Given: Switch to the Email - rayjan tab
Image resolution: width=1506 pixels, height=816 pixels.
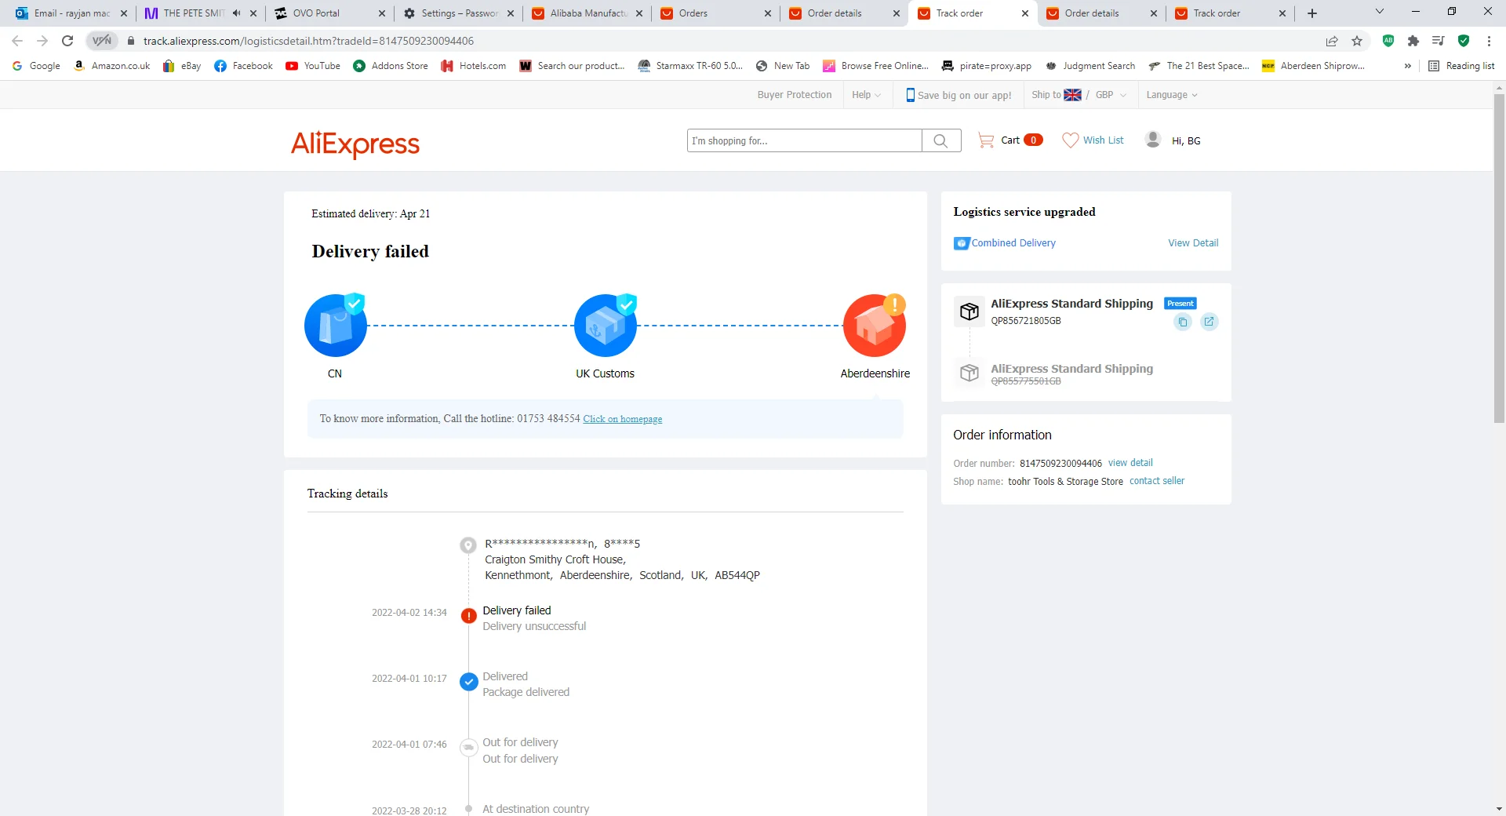Looking at the screenshot, I should (x=71, y=13).
